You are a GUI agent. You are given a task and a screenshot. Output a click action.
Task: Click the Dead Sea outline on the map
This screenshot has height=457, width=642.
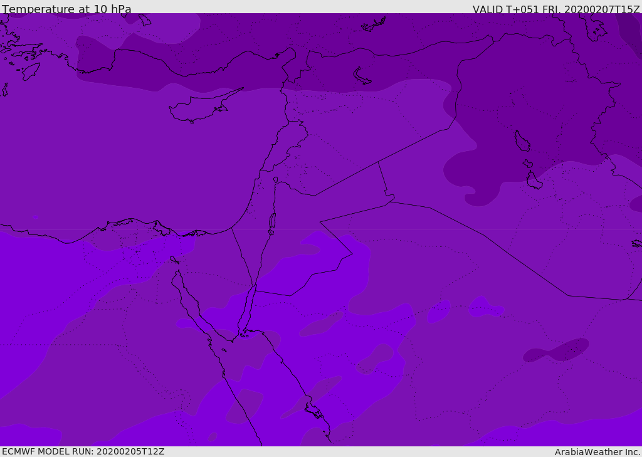point(272,224)
